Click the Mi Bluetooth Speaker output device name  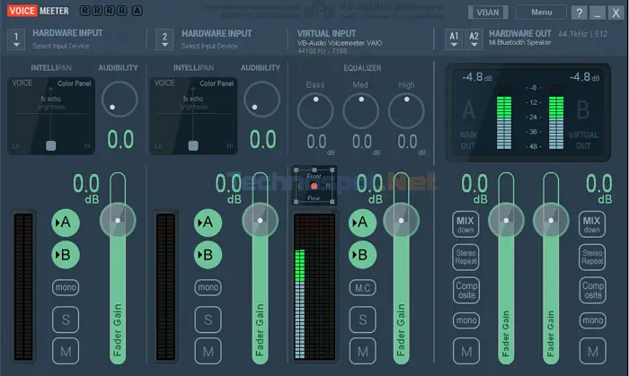click(x=519, y=42)
